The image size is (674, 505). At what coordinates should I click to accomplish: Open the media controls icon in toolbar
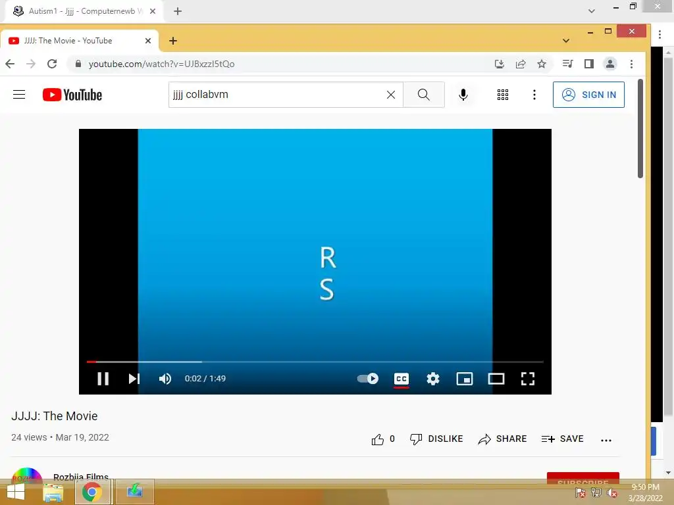pyautogui.click(x=568, y=64)
